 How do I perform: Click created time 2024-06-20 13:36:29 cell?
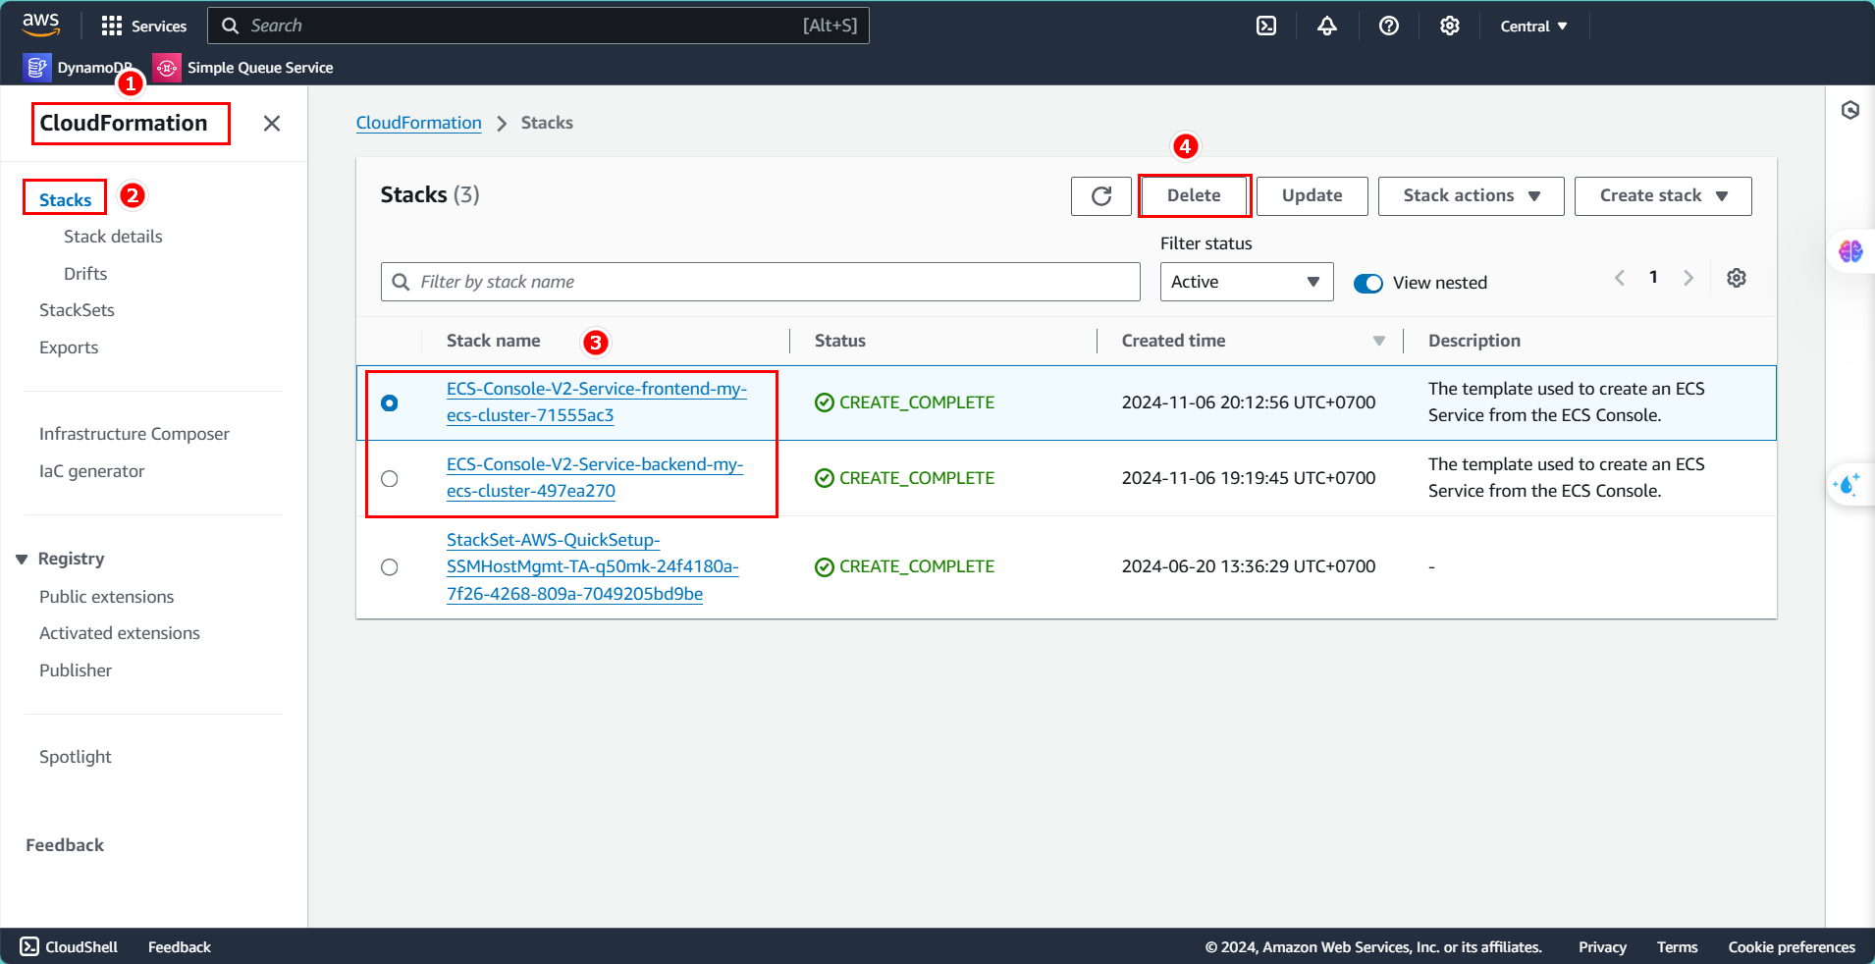click(1249, 566)
